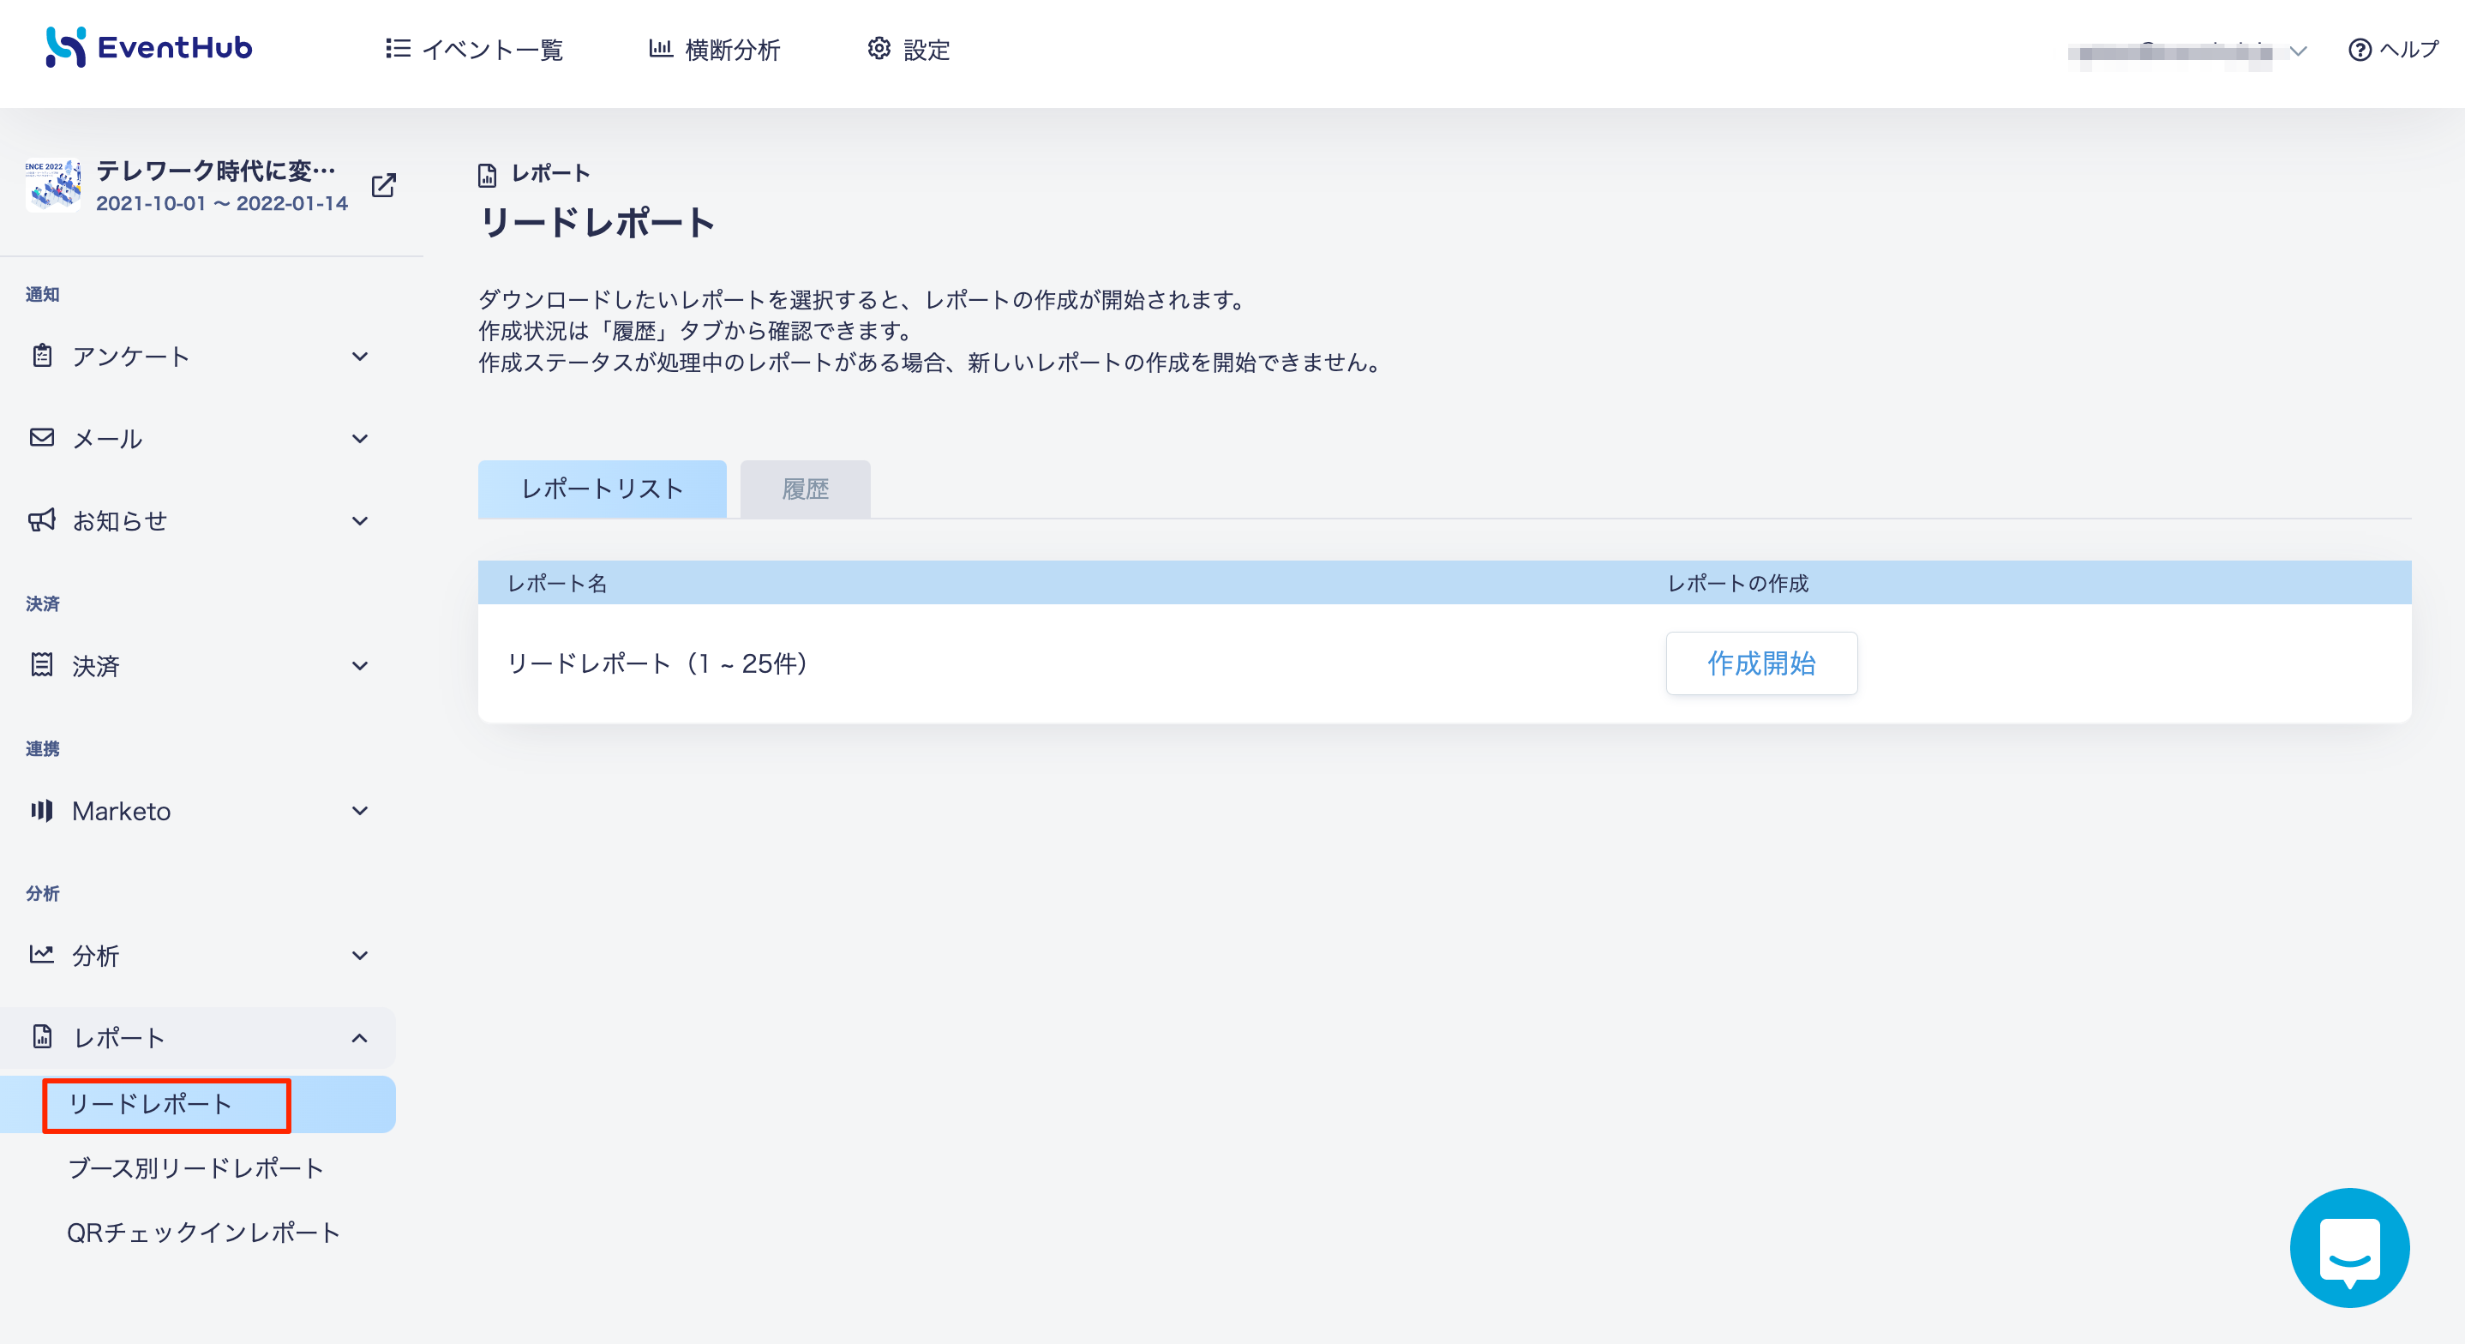Open イベント一覧 in top navigation
This screenshot has width=2465, height=1344.
[x=474, y=49]
